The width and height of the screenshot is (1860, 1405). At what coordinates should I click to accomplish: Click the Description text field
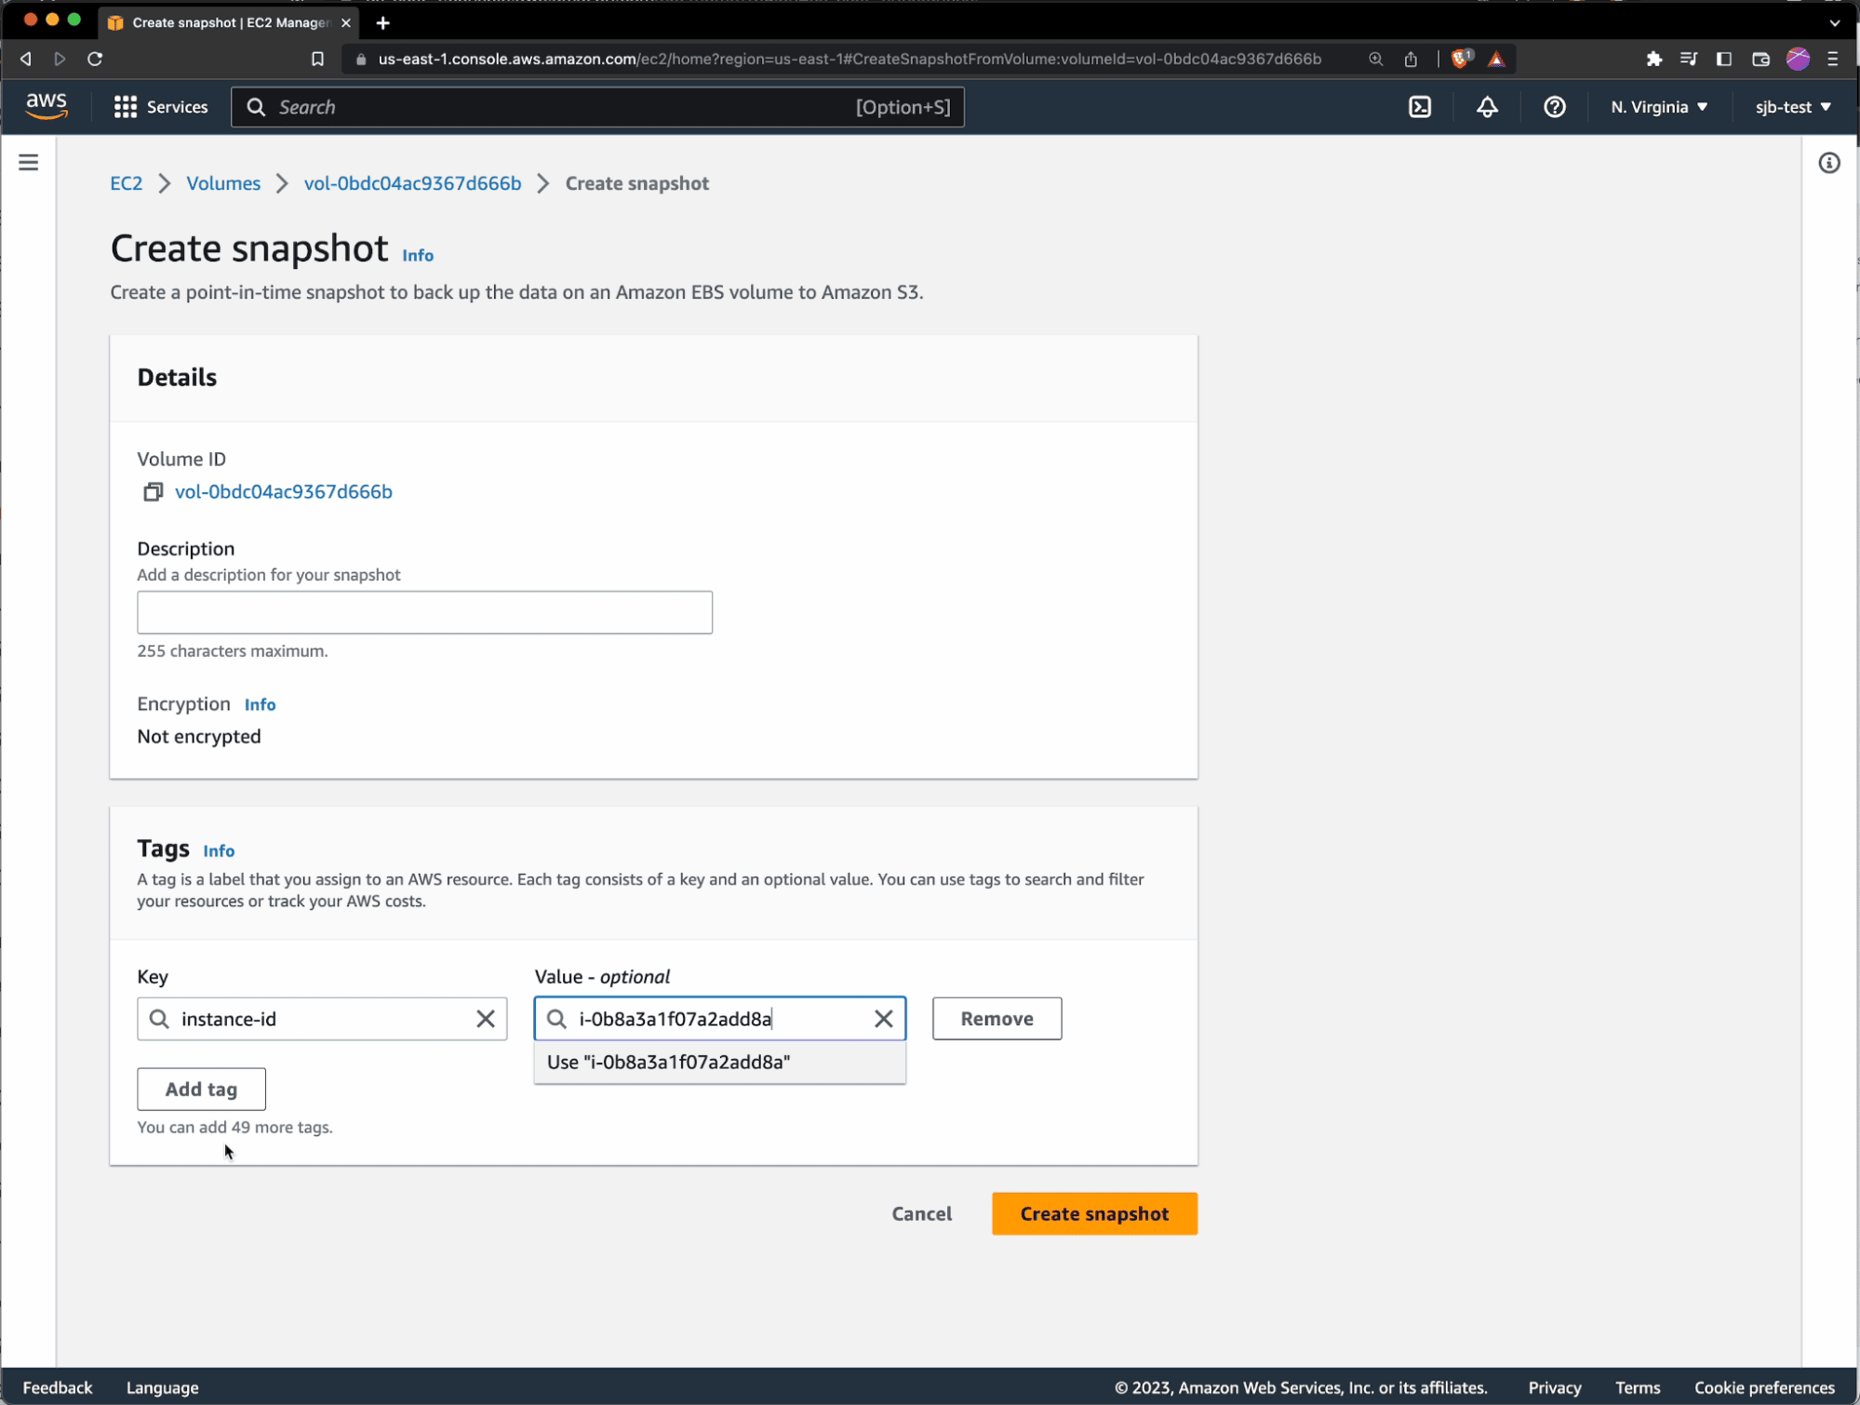tap(424, 612)
